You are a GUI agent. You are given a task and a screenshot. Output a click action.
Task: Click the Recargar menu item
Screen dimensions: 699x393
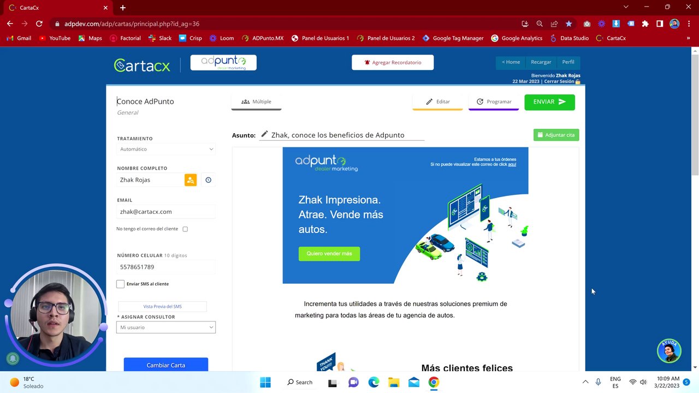click(541, 62)
